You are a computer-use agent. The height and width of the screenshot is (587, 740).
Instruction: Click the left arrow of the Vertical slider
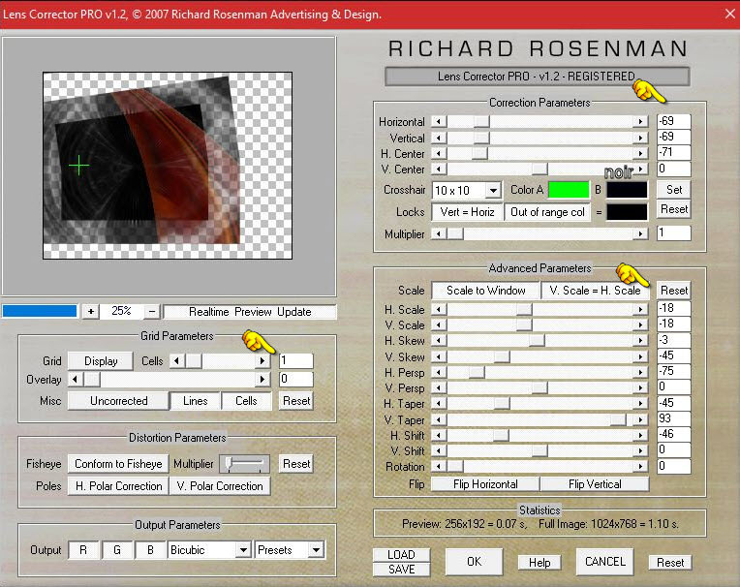pyautogui.click(x=439, y=138)
